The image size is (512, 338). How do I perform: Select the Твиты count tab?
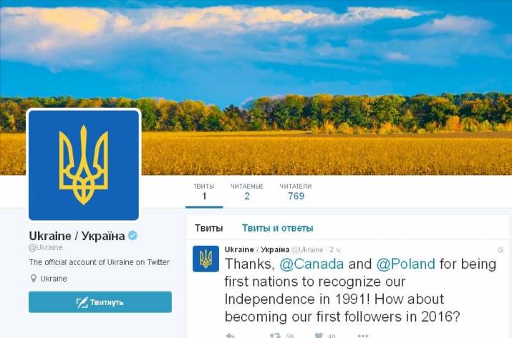point(204,192)
